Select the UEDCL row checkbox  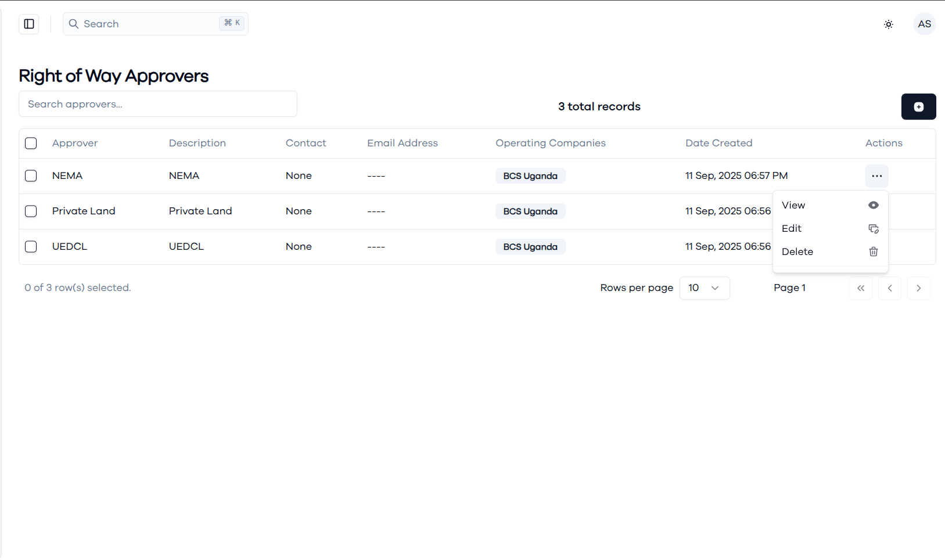[31, 246]
